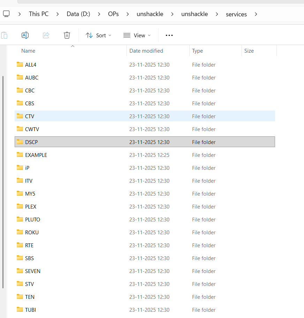Click EXAMPLE's date 23-11-2025 12:25
Image resolution: width=304 pixels, height=318 pixels.
150,155
